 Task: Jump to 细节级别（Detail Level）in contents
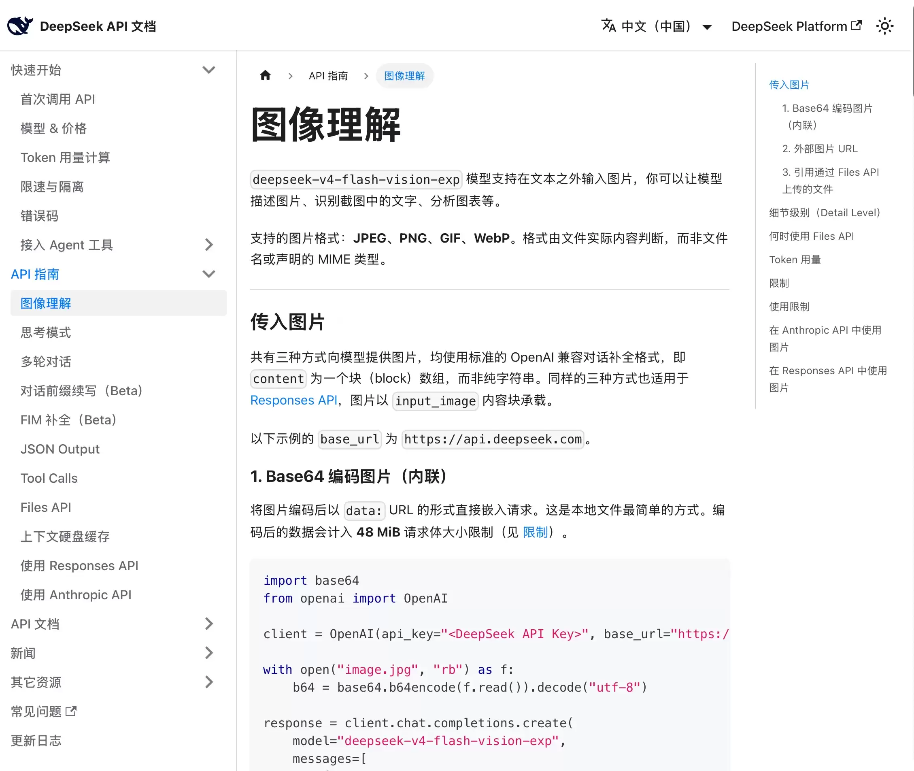coord(825,213)
